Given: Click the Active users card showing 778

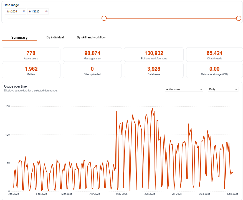Looking at the screenshot, I should pyautogui.click(x=31, y=54).
